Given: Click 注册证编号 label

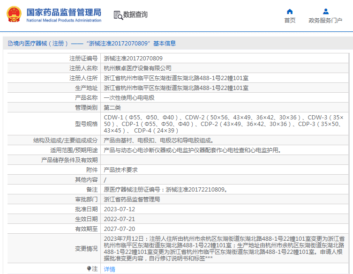Looking at the screenshot, I should [83, 59].
